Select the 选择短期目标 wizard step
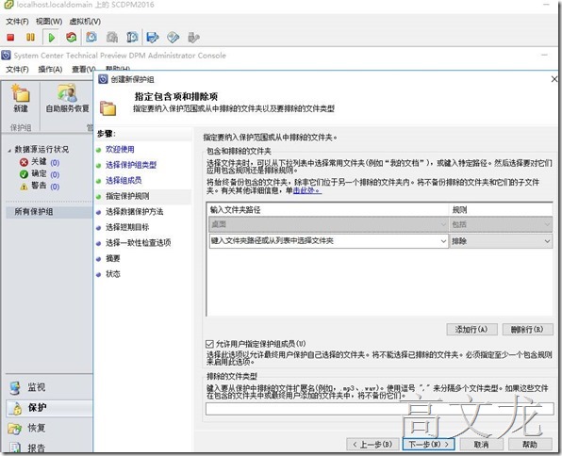The image size is (562, 456). (127, 227)
